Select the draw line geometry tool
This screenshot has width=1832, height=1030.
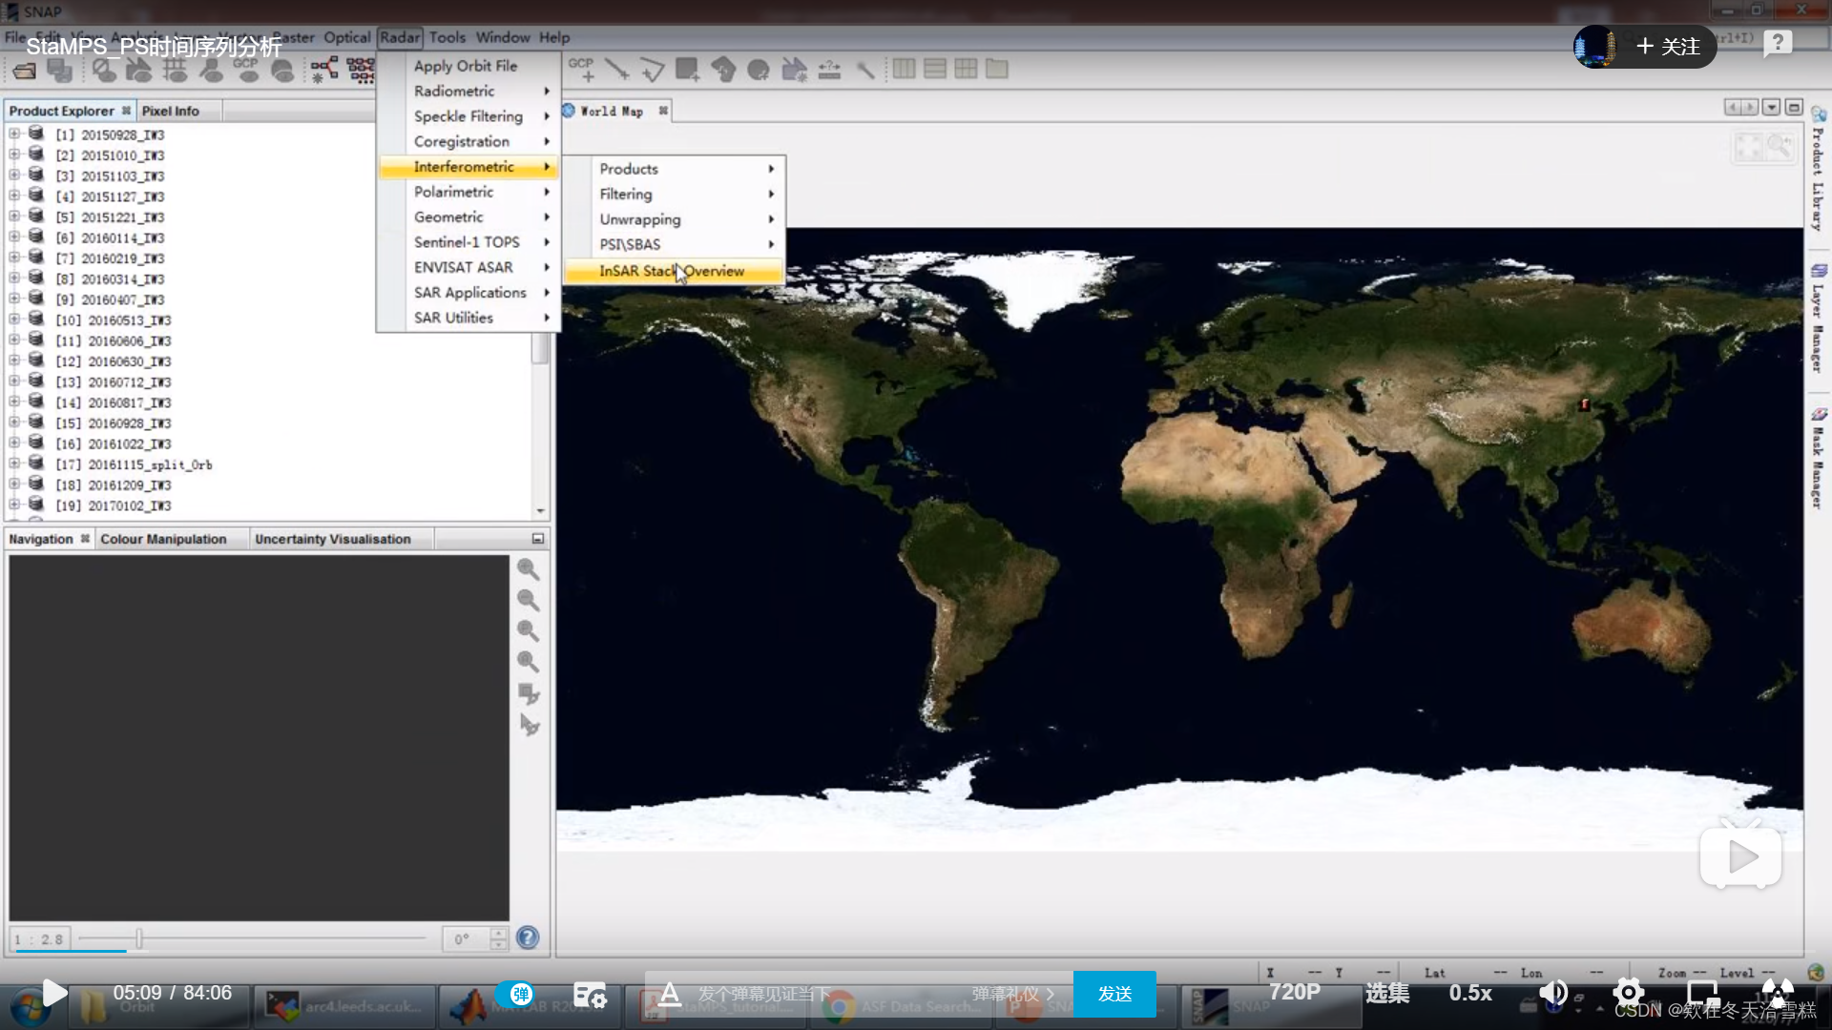click(616, 70)
